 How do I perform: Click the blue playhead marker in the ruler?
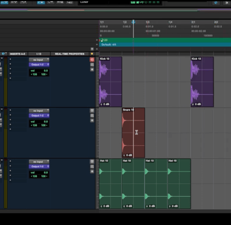(x=134, y=22)
